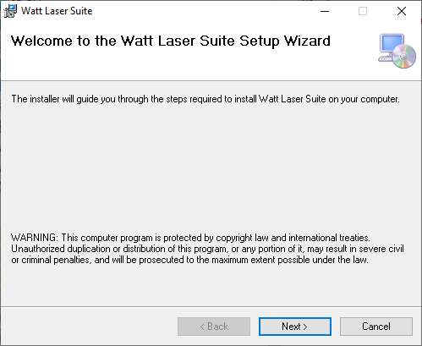Proceed with the Next > button
422x346 pixels.
tap(295, 327)
